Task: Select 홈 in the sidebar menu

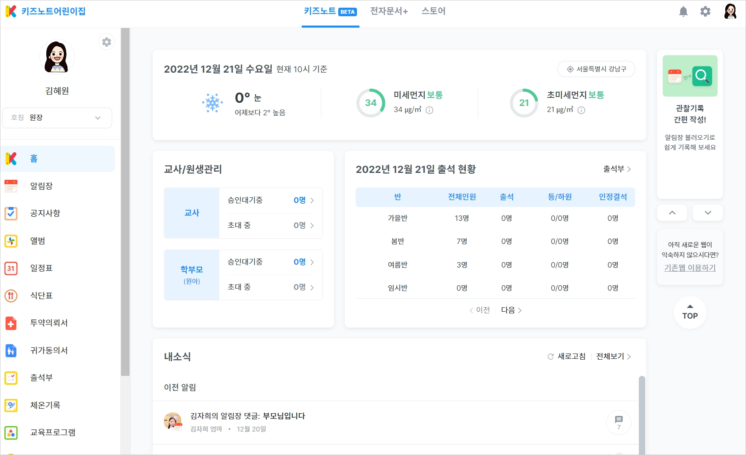Action: pyautogui.click(x=58, y=159)
